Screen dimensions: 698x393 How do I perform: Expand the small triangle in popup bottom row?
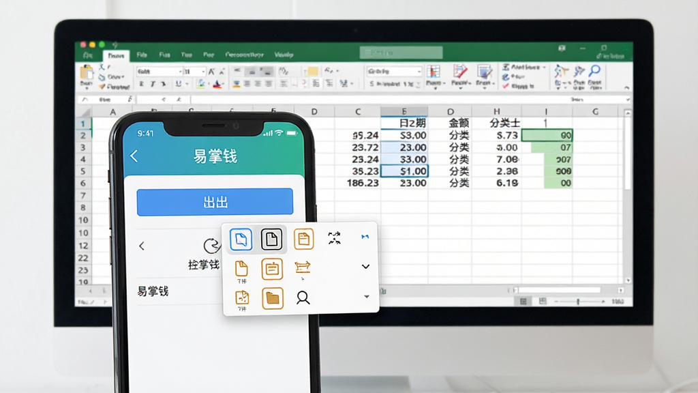point(366,296)
